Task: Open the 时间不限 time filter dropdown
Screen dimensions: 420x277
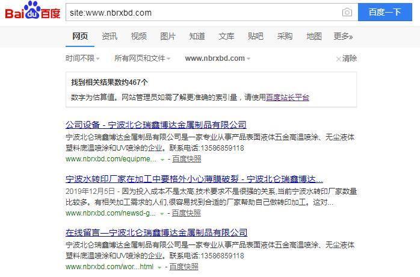Action: pos(82,58)
